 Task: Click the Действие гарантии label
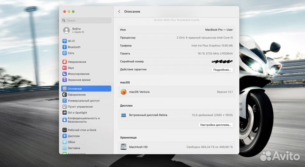click(133, 69)
